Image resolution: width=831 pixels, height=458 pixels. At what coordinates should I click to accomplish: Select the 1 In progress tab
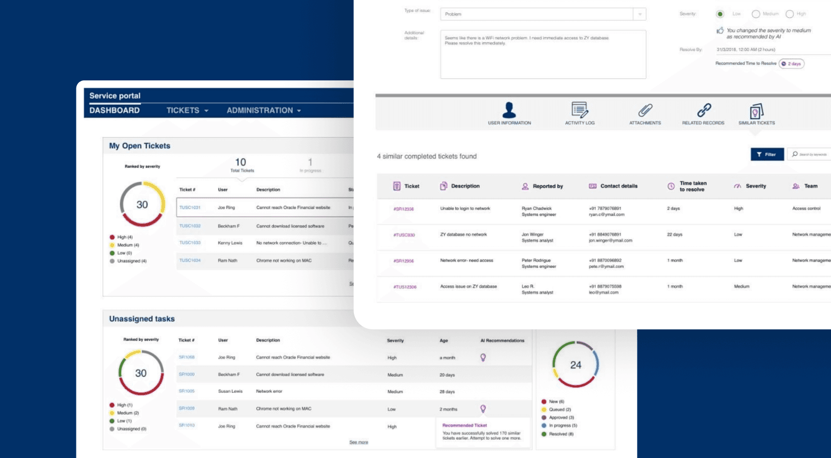[310, 165]
